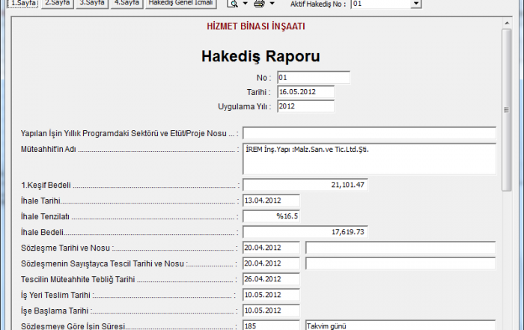Image resolution: width=524 pixels, height=330 pixels.
Task: Focus the İhale Tenzilatı percentage field
Action: [271, 216]
